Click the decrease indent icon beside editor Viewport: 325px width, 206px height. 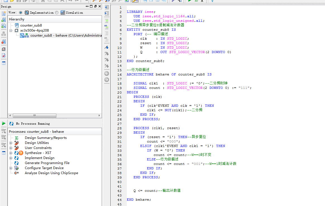(107, 7)
